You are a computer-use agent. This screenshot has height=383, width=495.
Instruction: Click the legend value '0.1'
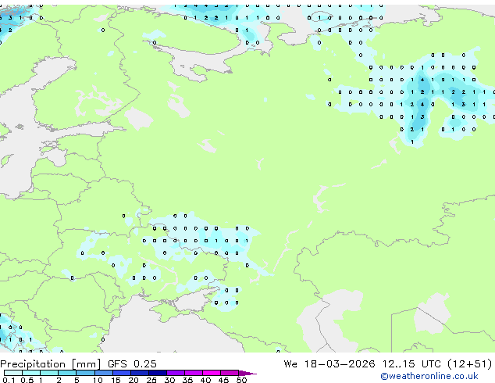[9, 380]
